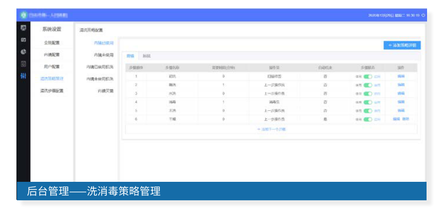444x208 pixels.
Task: Click 上一步操作员 cell in row 2
Action: (275, 85)
